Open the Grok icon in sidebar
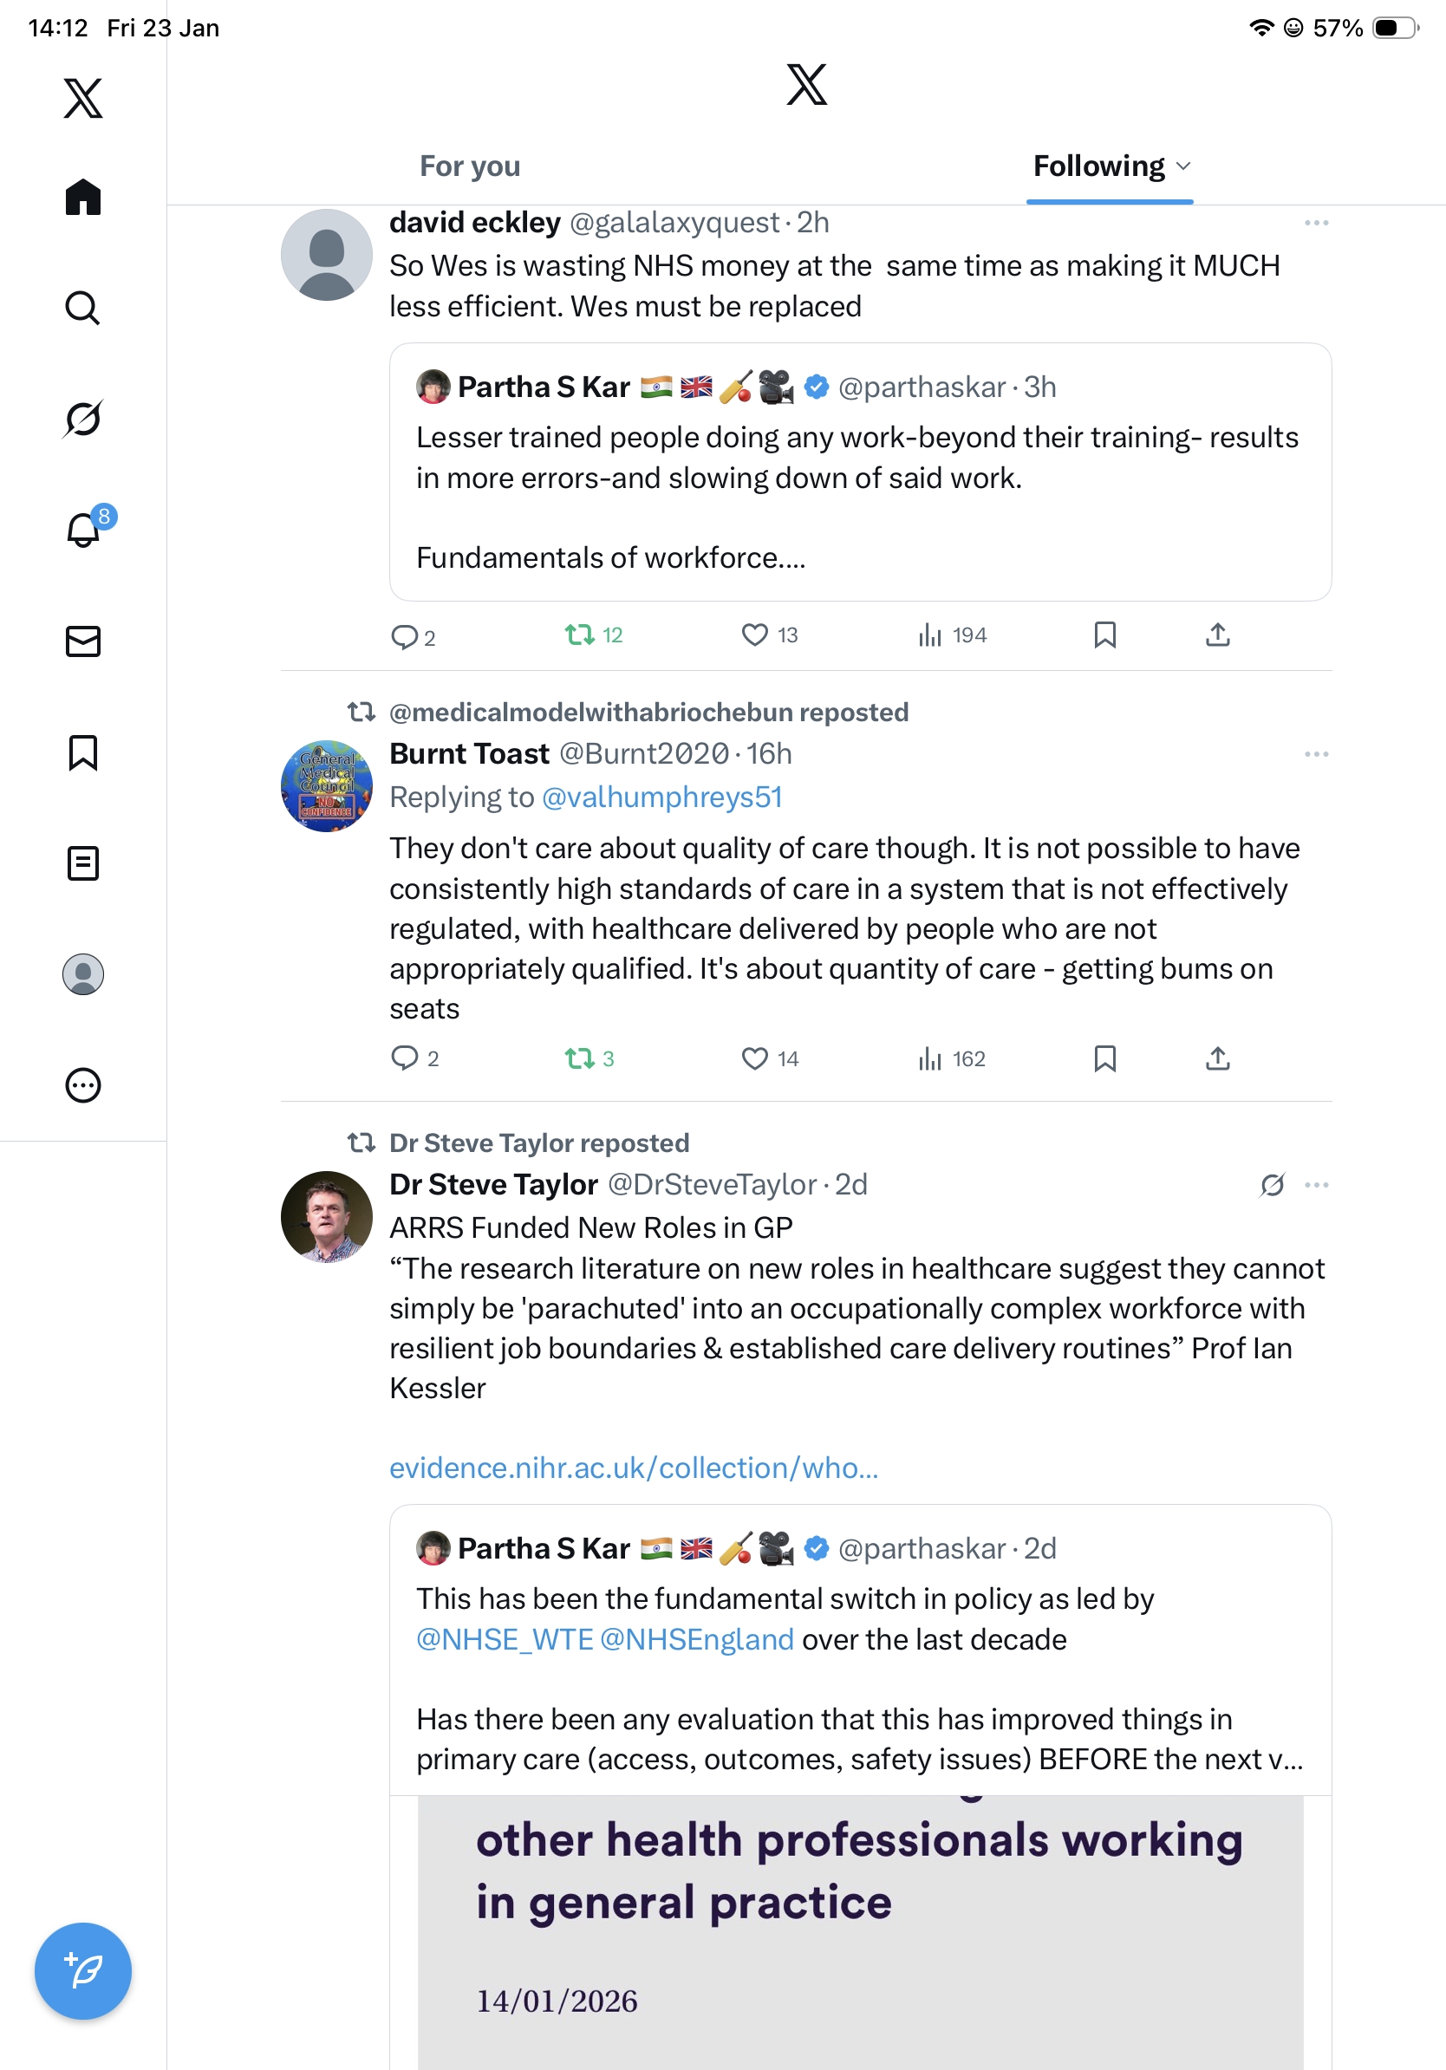Viewport: 1446px width, 2070px height. tap(83, 419)
